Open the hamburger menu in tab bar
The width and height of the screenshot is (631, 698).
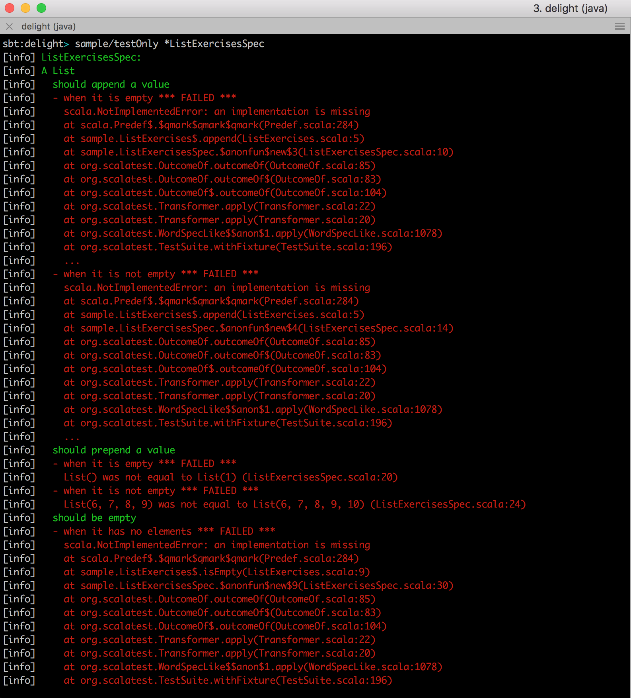tap(619, 26)
